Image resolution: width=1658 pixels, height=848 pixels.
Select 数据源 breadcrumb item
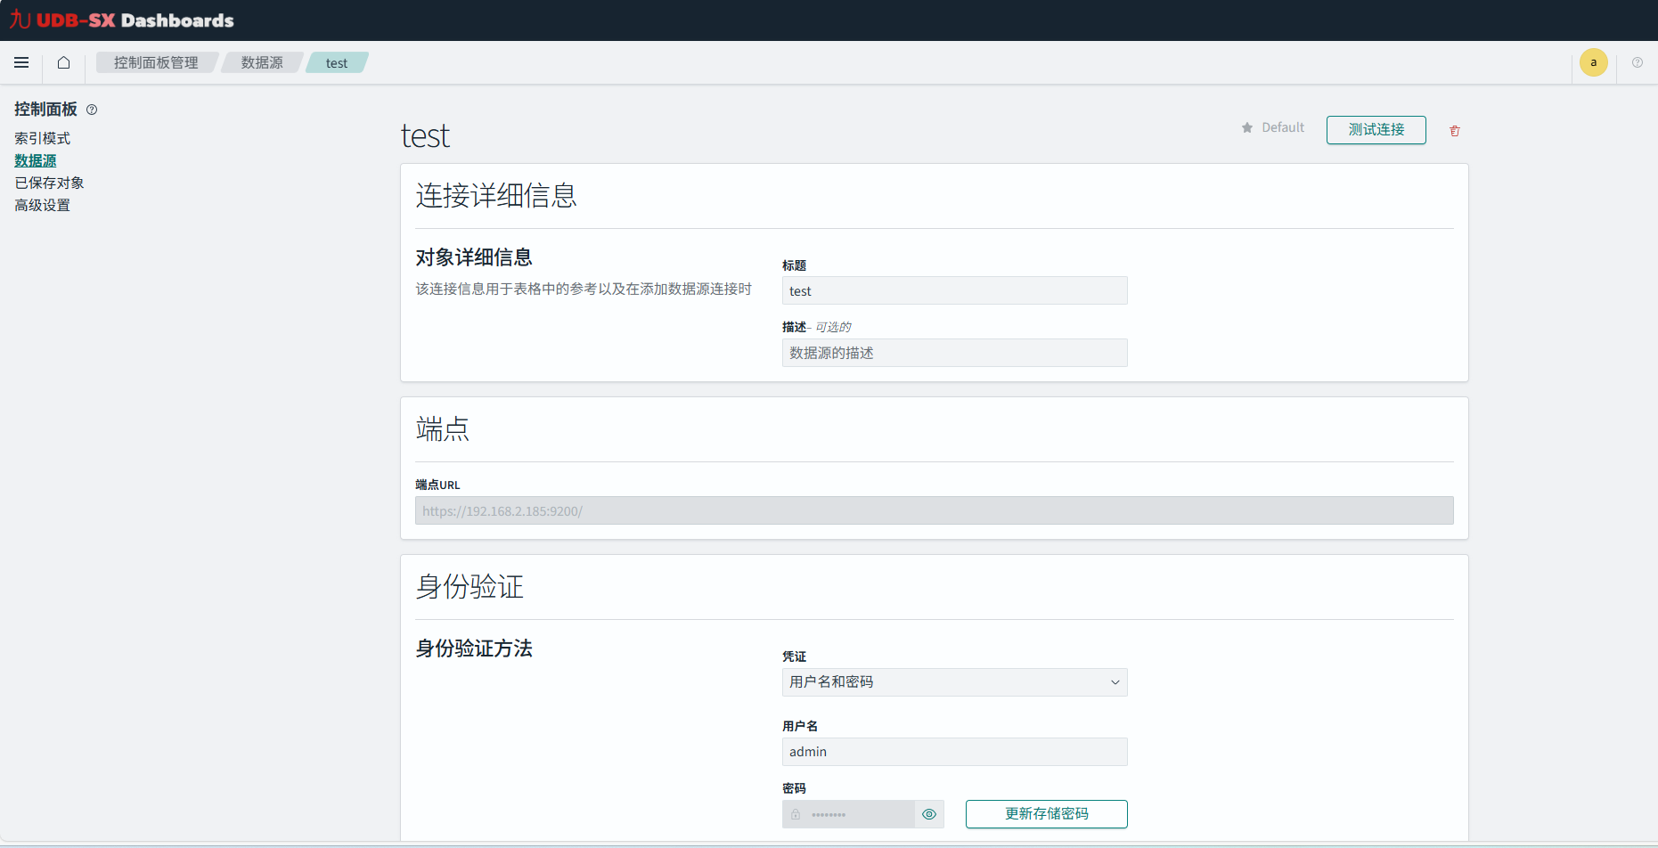(x=262, y=62)
